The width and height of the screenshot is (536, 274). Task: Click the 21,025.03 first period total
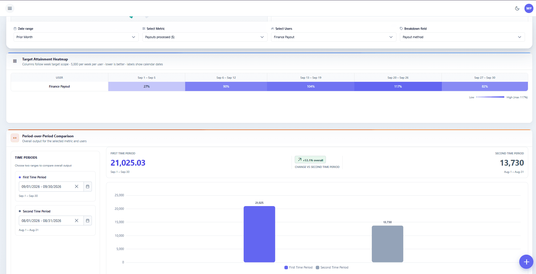(x=128, y=163)
